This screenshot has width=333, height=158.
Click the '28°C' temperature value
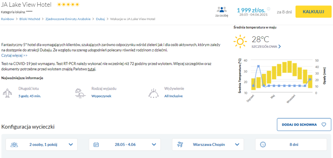[x=260, y=39]
